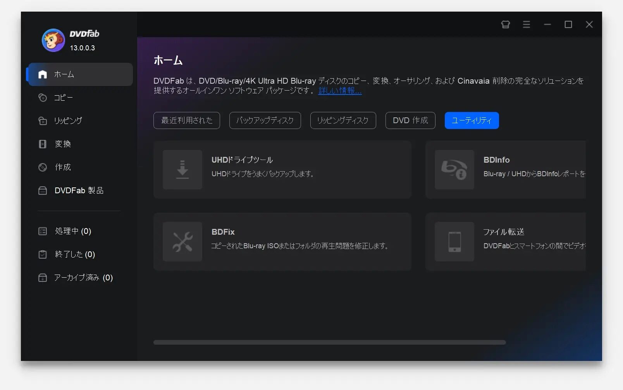Select the DVD 作成 tab
This screenshot has width=623, height=390.
pyautogui.click(x=410, y=120)
